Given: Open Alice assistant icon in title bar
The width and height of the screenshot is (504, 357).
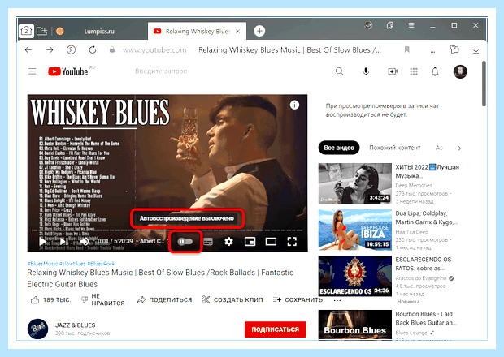Looking at the screenshot, I should click(x=368, y=25).
